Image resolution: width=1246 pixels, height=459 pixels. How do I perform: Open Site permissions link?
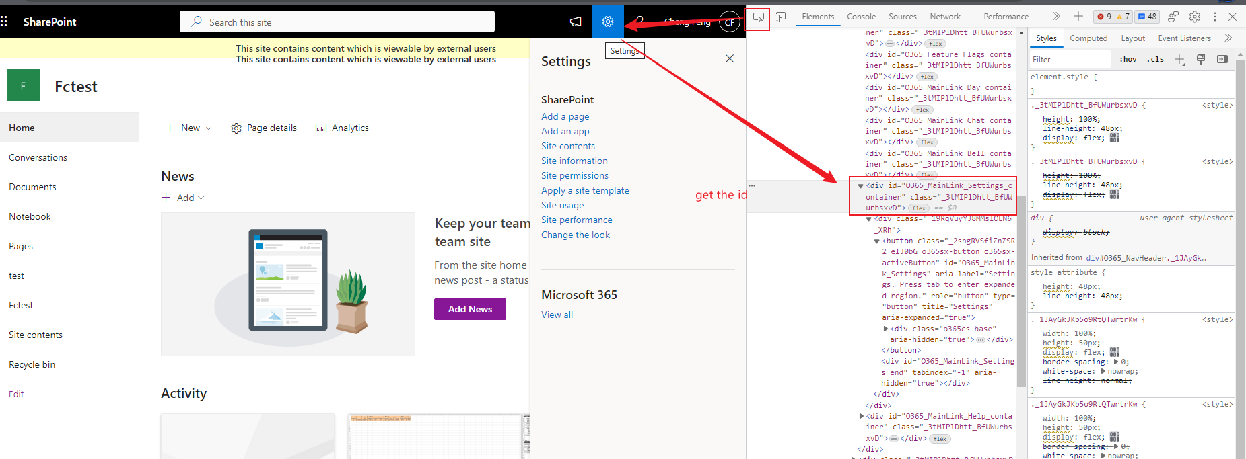(x=574, y=175)
